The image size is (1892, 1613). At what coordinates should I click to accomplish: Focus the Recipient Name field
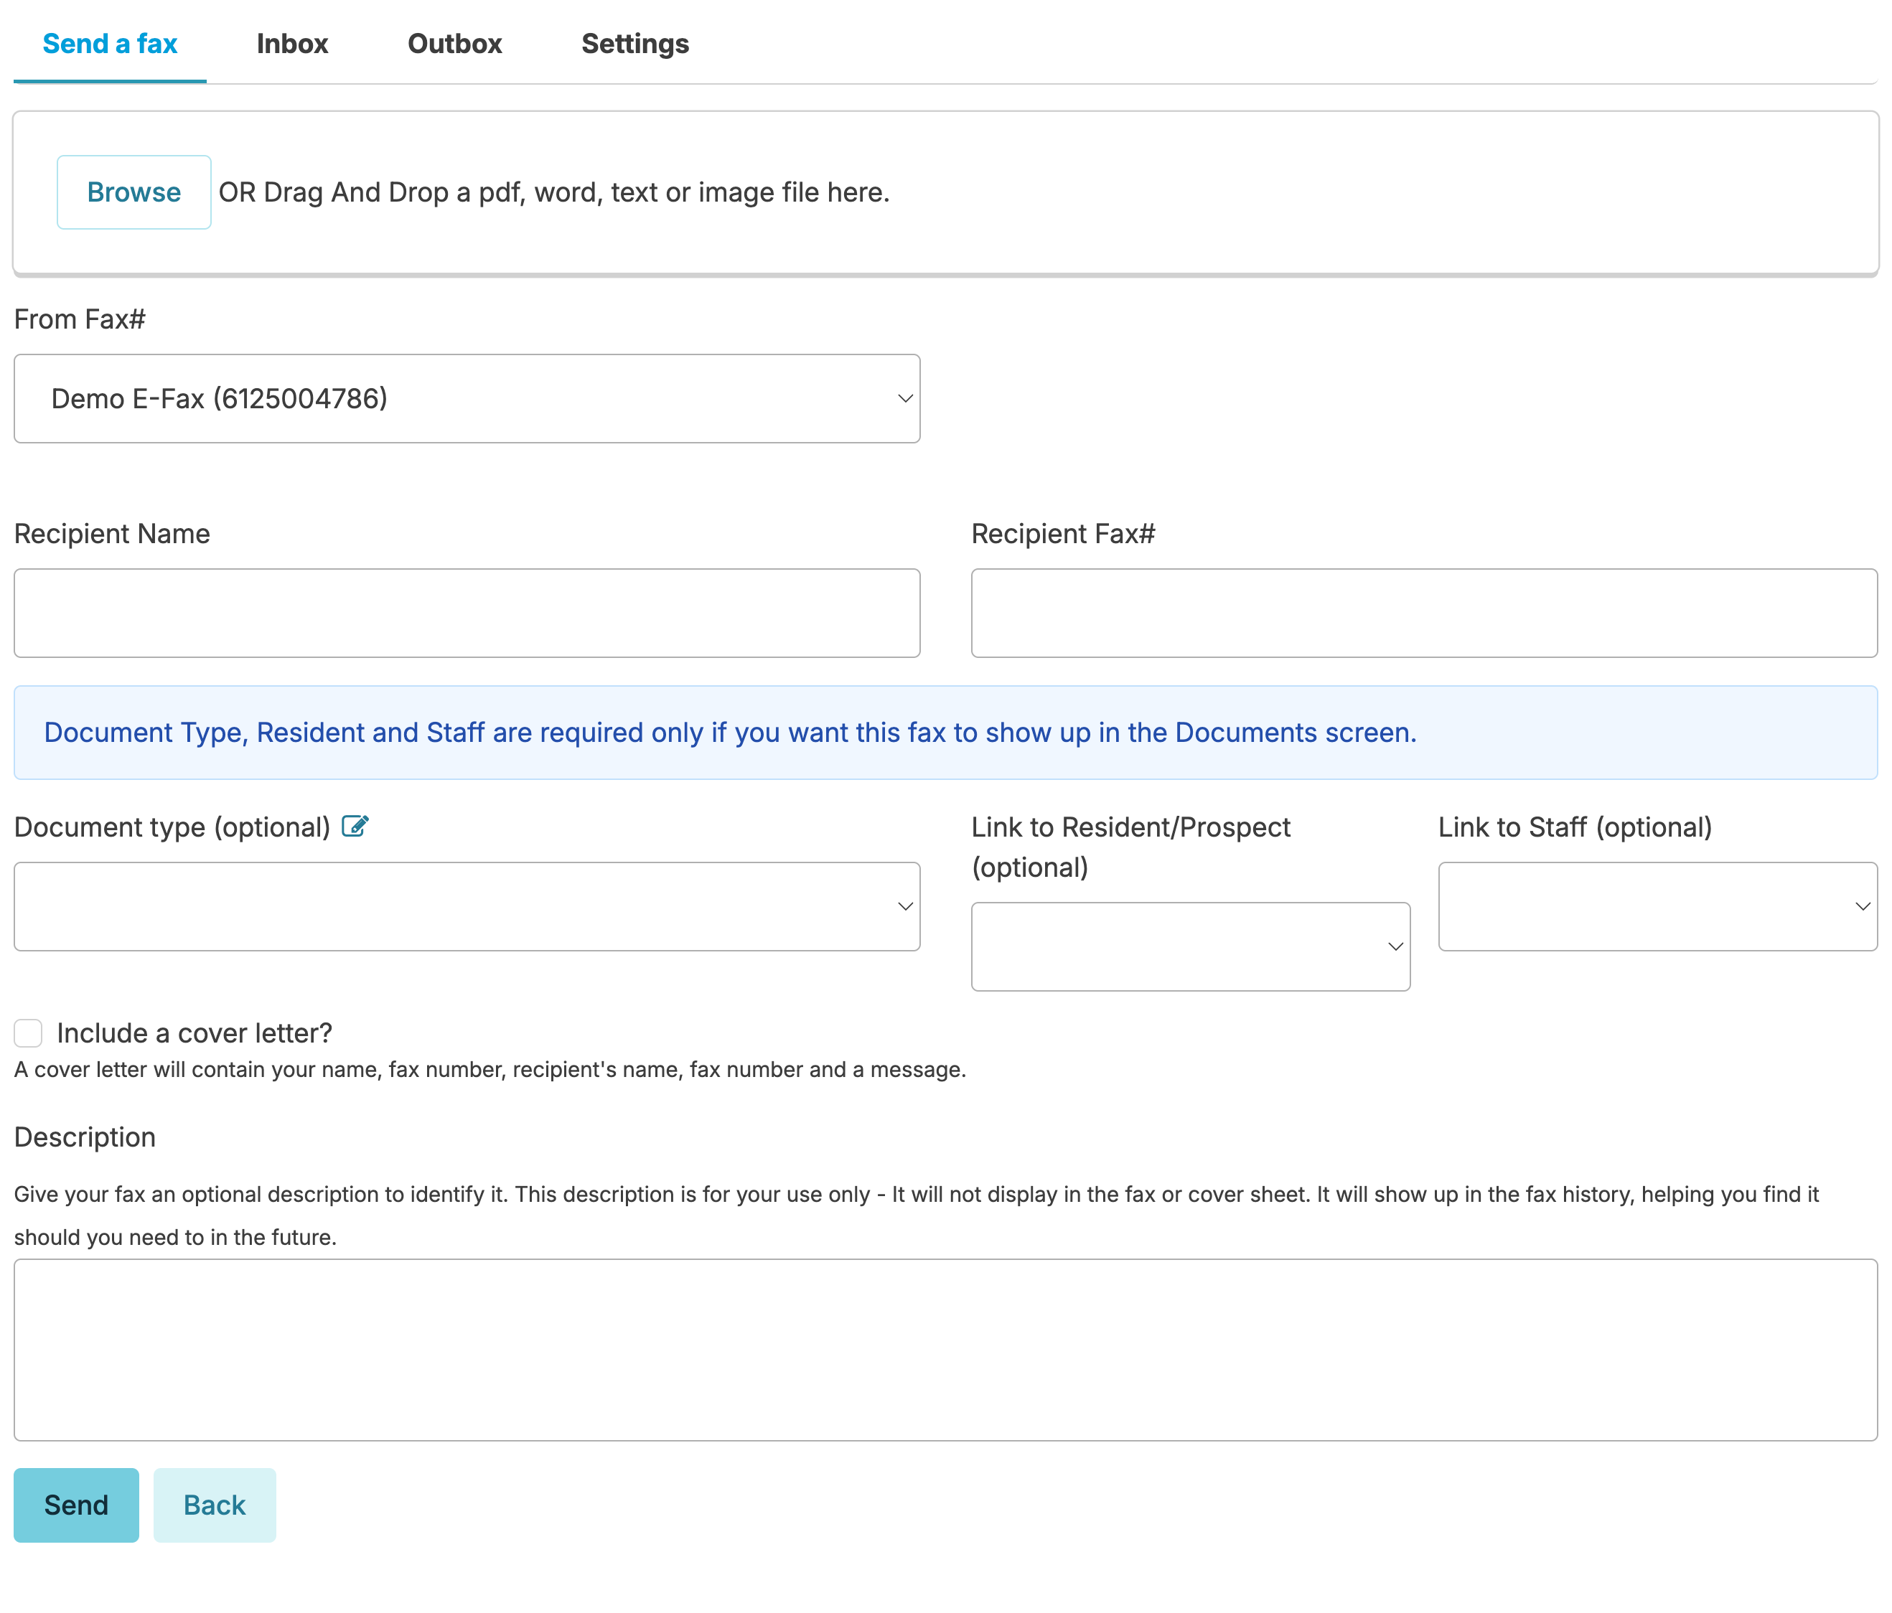pyautogui.click(x=466, y=613)
